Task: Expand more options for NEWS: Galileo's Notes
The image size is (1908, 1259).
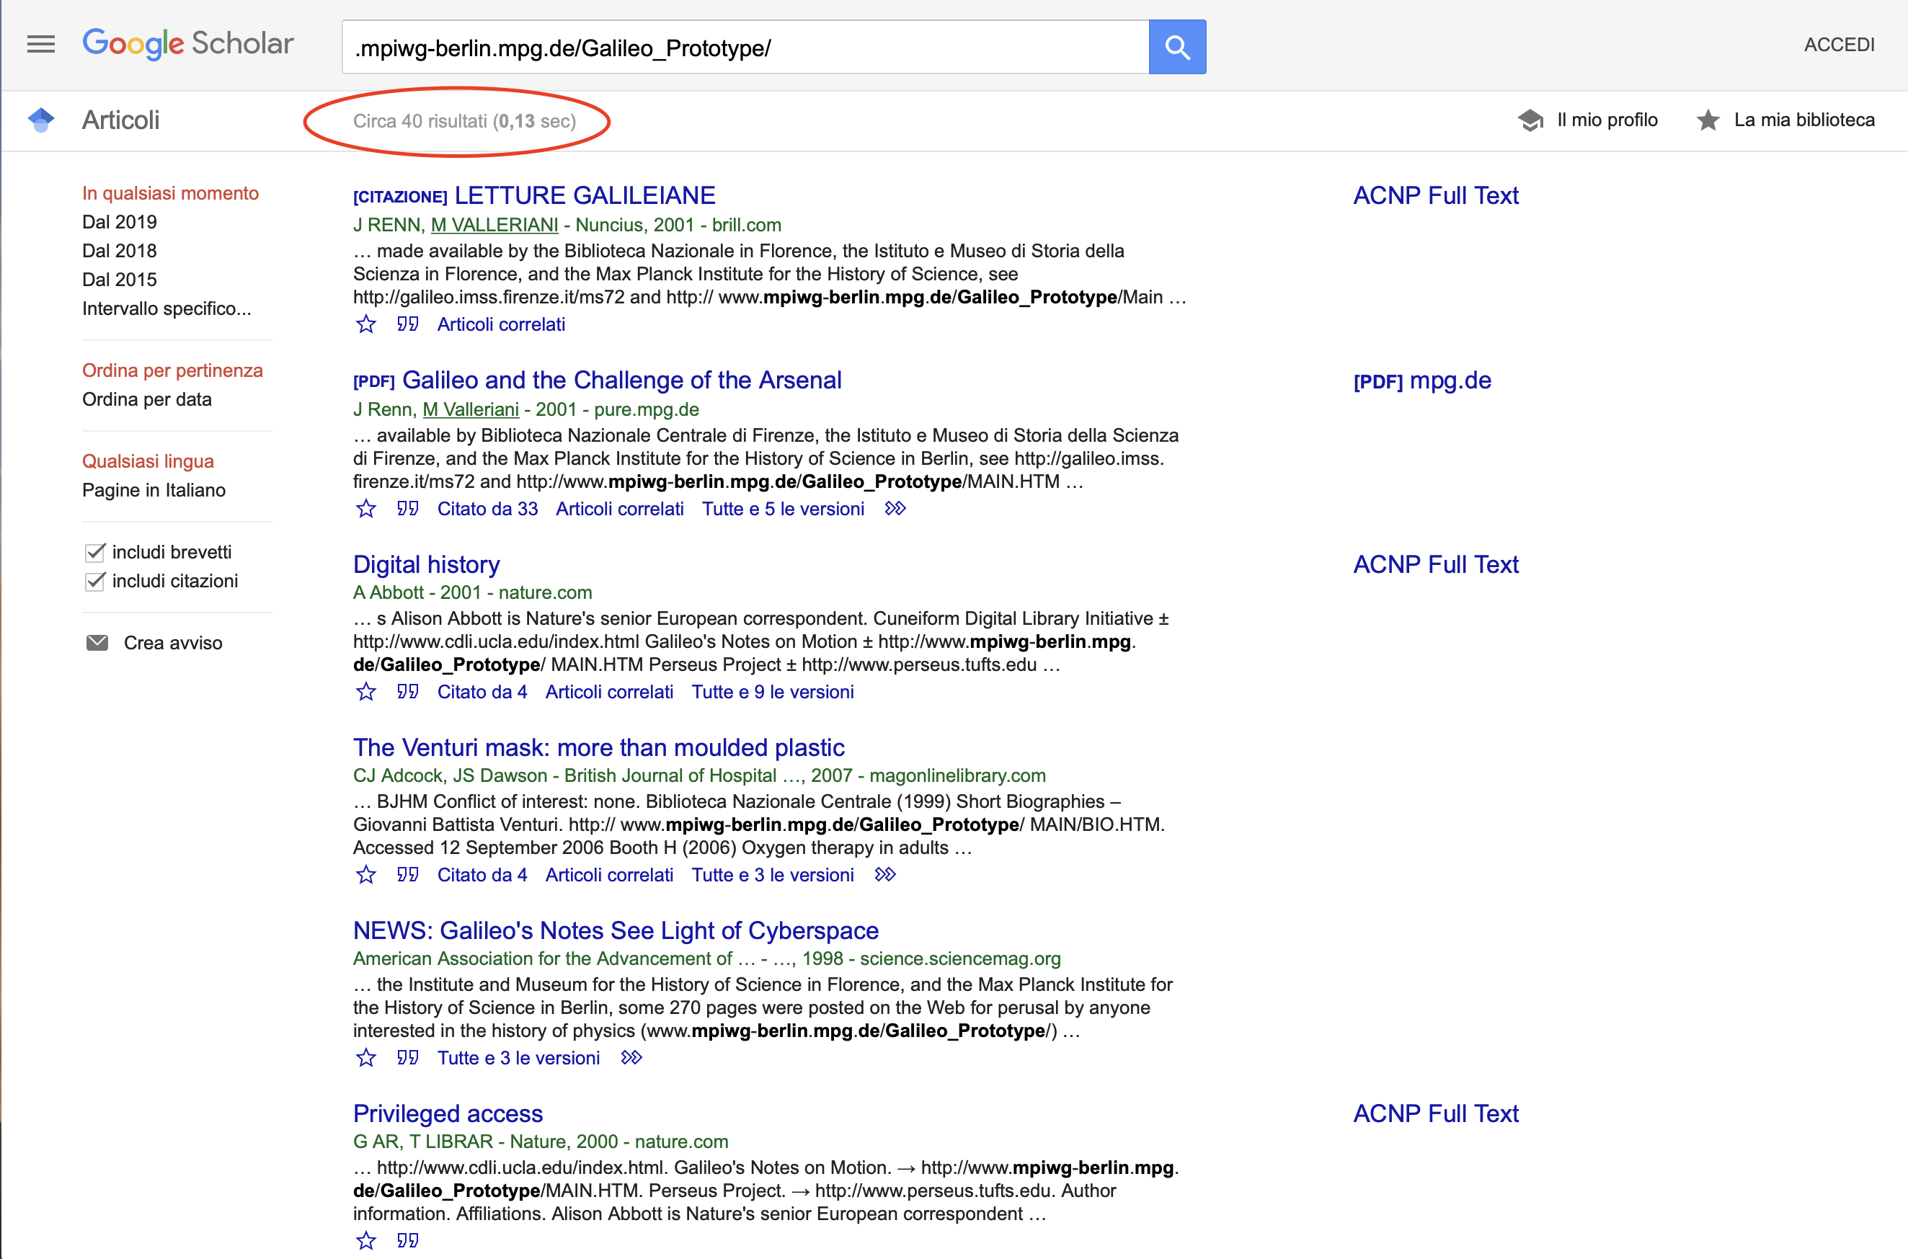Action: pyautogui.click(x=631, y=1058)
